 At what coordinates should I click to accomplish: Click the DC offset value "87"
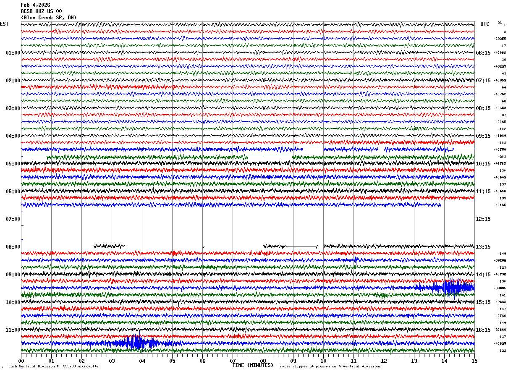pyautogui.click(x=503, y=115)
